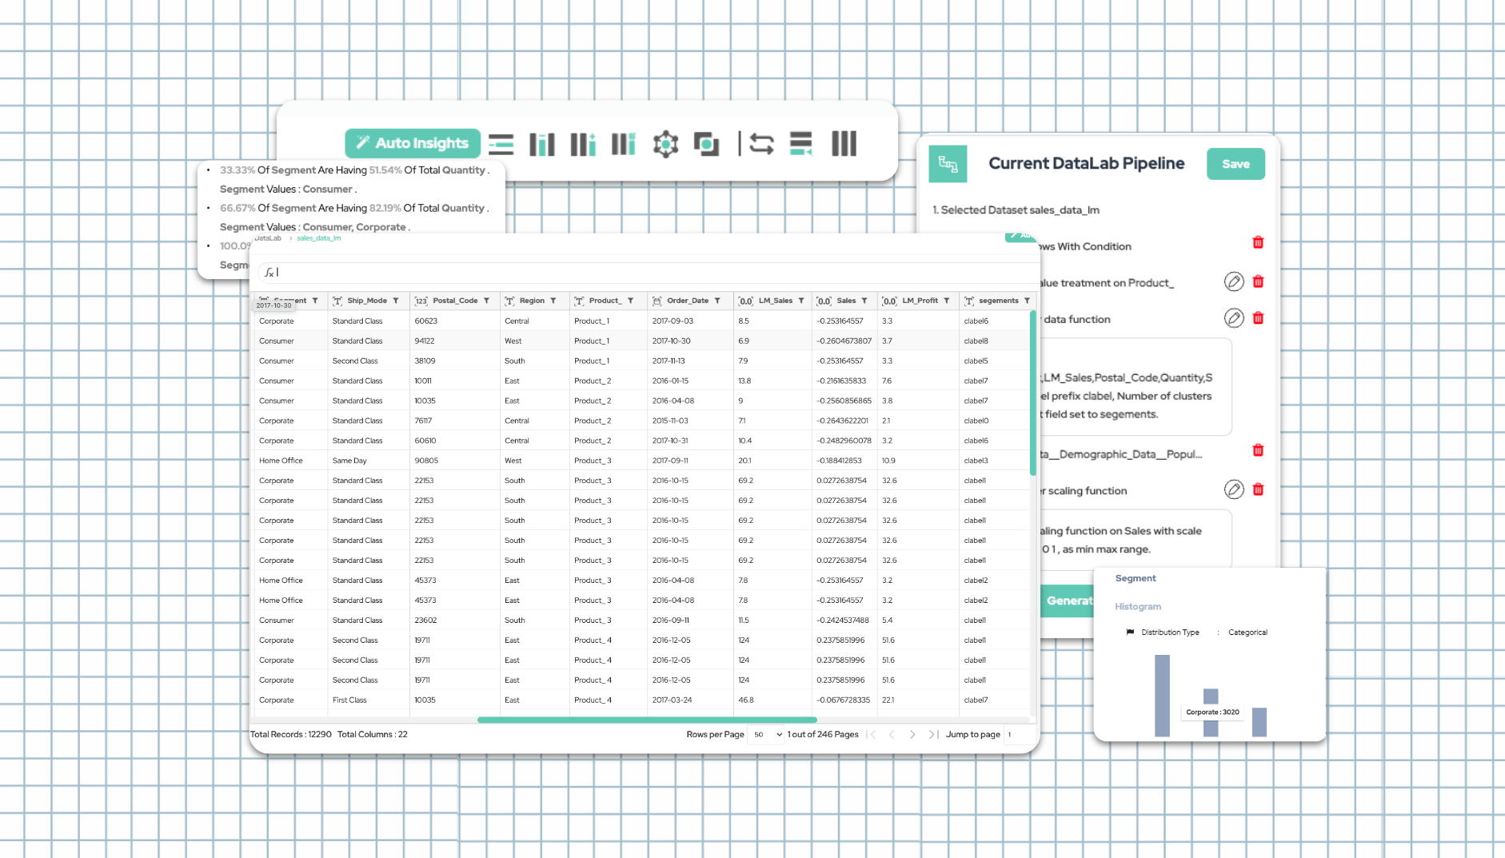Filter the Product_ column
The image size is (1505, 858).
point(630,301)
